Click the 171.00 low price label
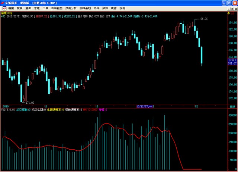The image size is (238, 172). click(30, 103)
